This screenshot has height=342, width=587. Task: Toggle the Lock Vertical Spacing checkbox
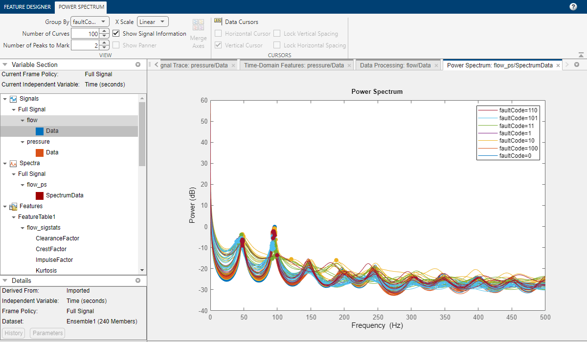tap(277, 34)
